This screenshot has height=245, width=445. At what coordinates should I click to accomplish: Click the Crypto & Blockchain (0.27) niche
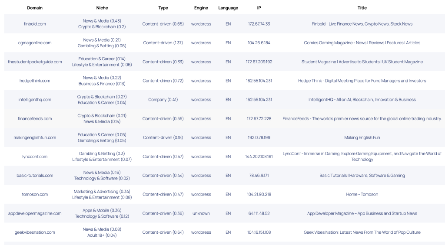click(x=102, y=97)
